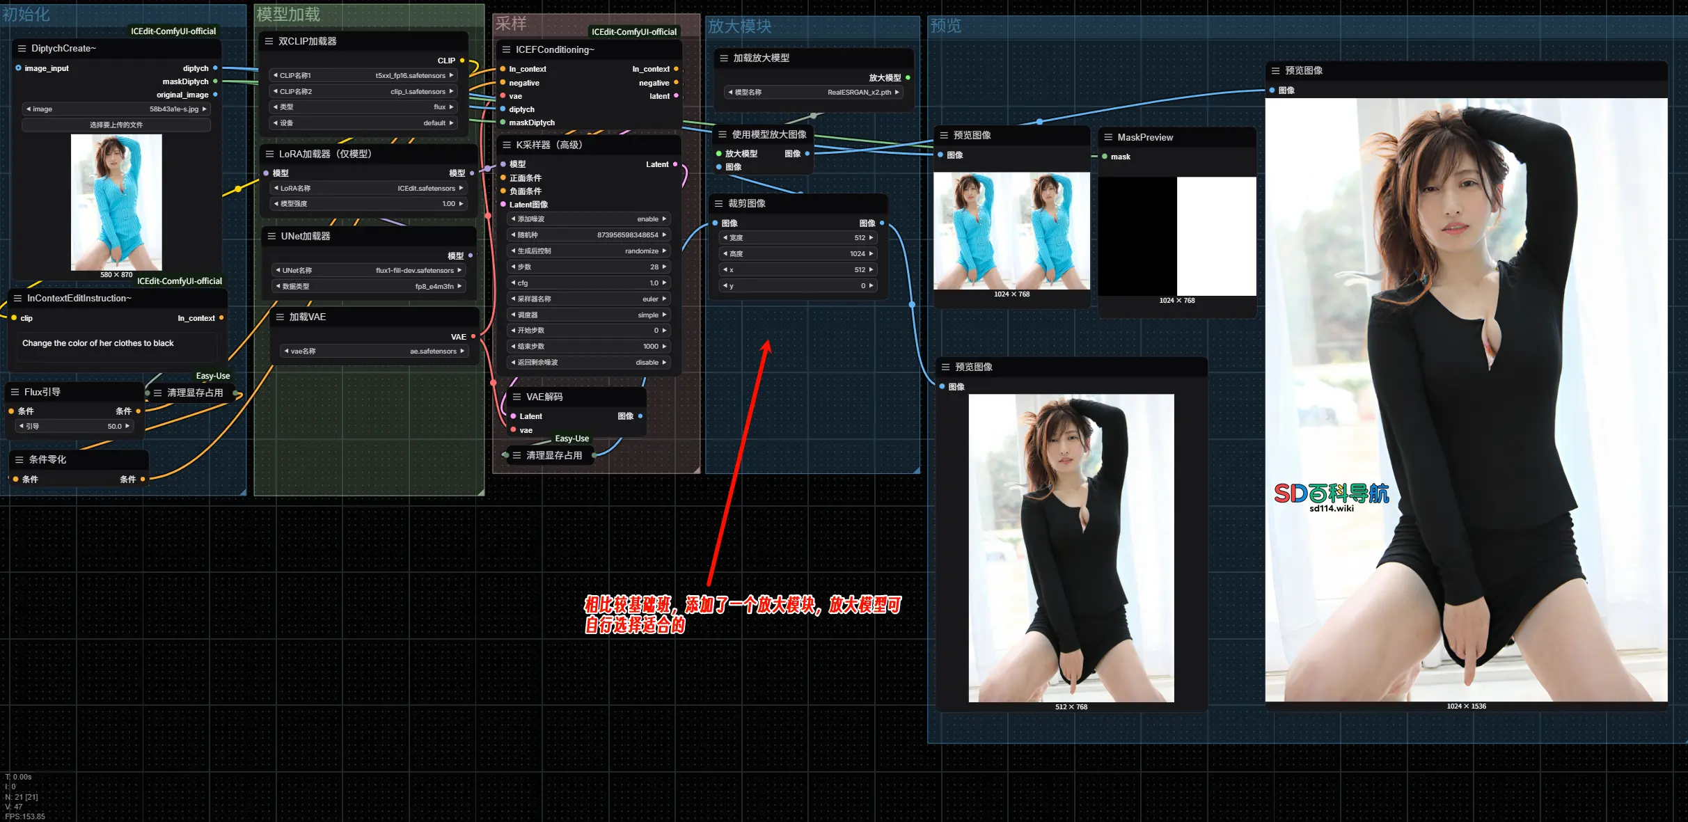Select the 模型加载 group title
1688x822 pixels.
[288, 15]
